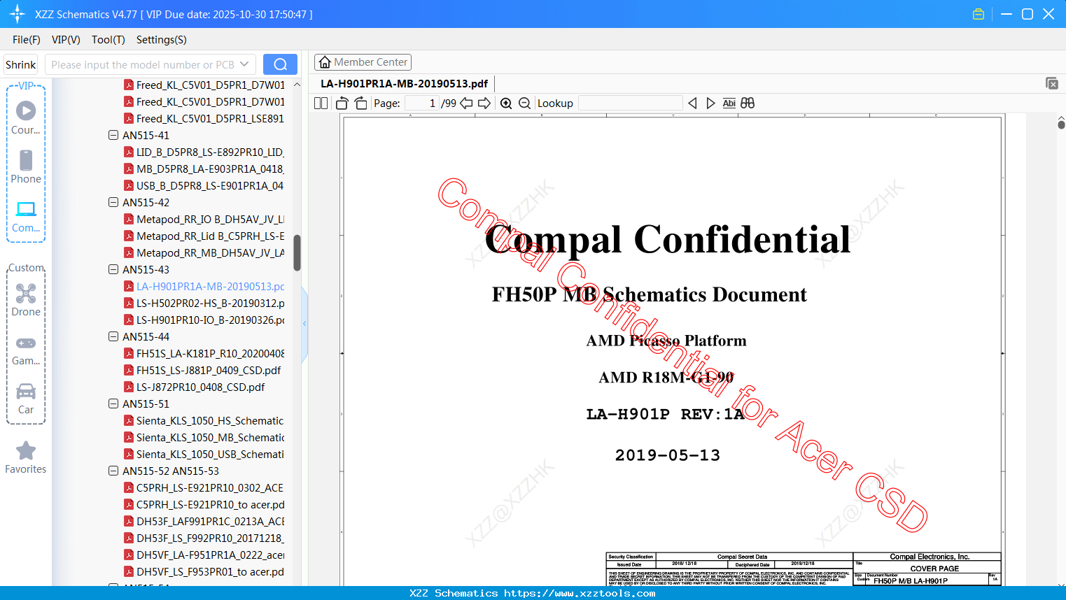
Task: Toggle the two-page view icon
Action: [x=321, y=103]
